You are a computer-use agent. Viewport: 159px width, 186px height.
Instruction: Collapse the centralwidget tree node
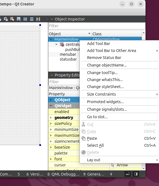(56, 44)
